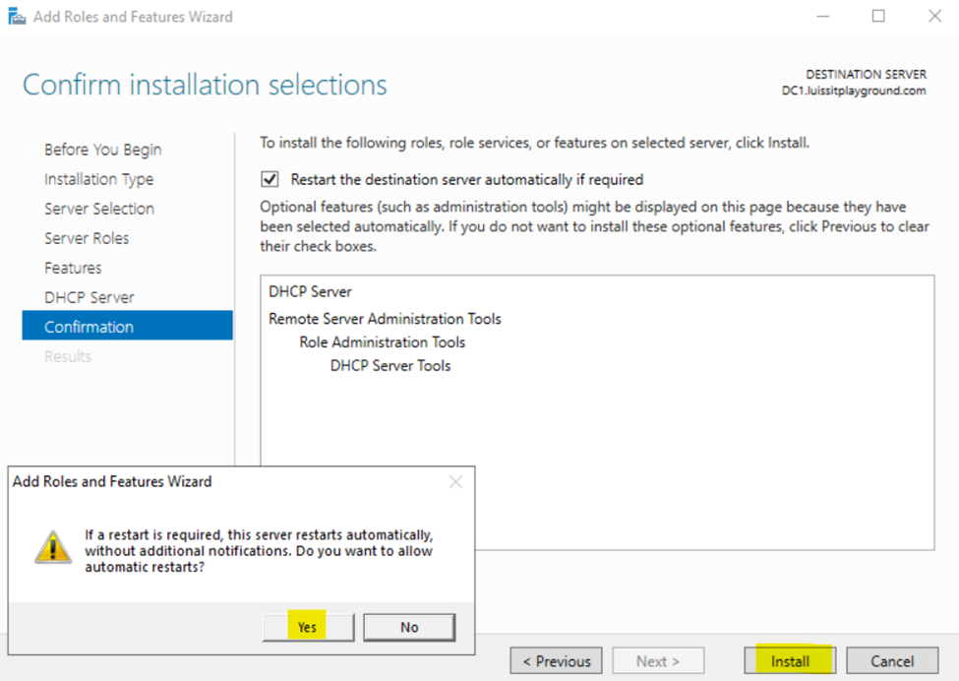959x681 pixels.
Task: Select the highlighted Confirmation step
Action: coord(127,325)
